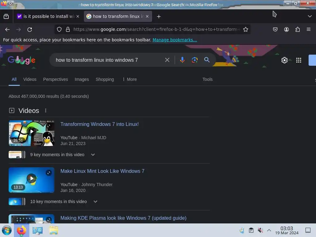Viewport: 316px width, 237px height.
Task: Click the Manage bookmarks link
Action: click(x=175, y=40)
